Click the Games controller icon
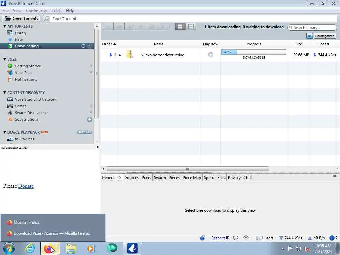 click(x=10, y=106)
